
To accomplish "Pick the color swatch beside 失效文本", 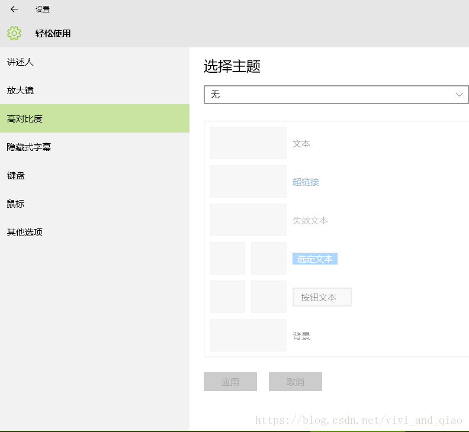I will coord(248,220).
